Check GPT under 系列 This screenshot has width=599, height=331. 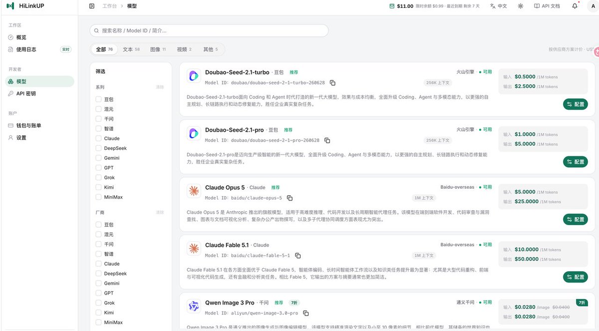(98, 168)
